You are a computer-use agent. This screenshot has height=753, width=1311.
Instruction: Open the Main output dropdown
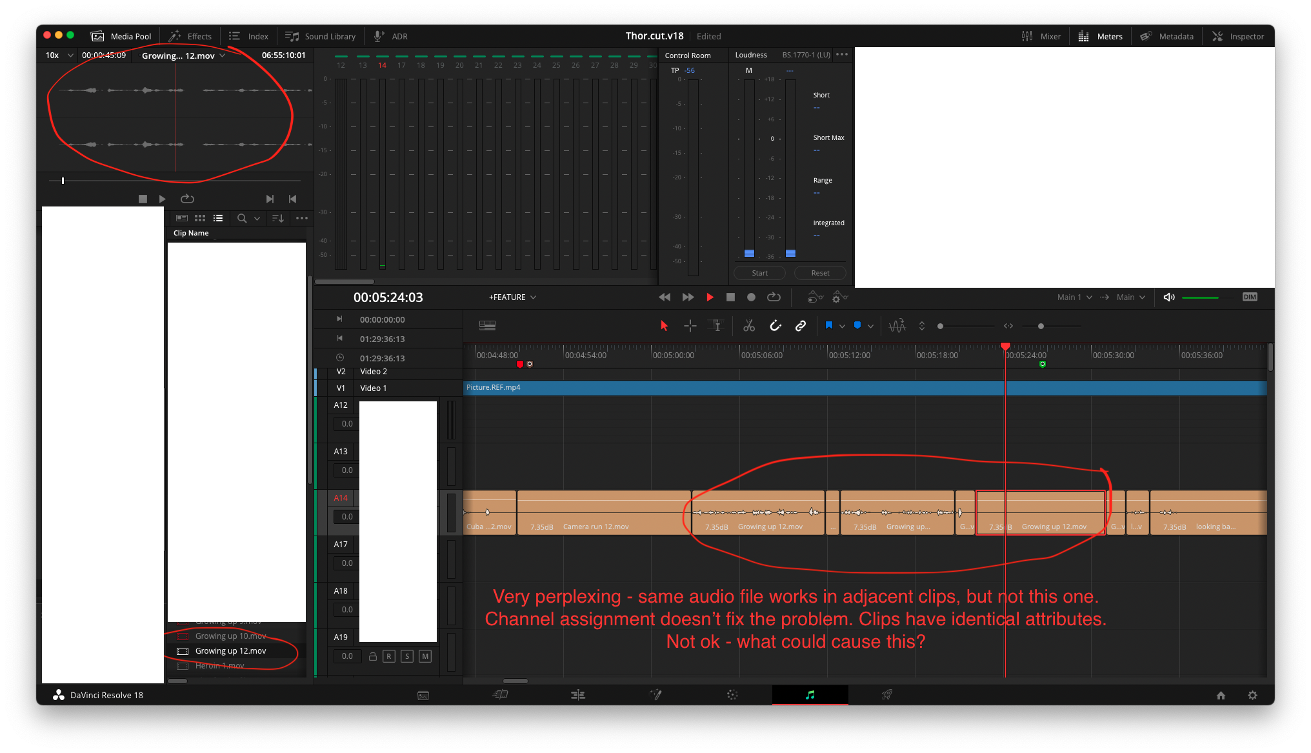point(1130,297)
